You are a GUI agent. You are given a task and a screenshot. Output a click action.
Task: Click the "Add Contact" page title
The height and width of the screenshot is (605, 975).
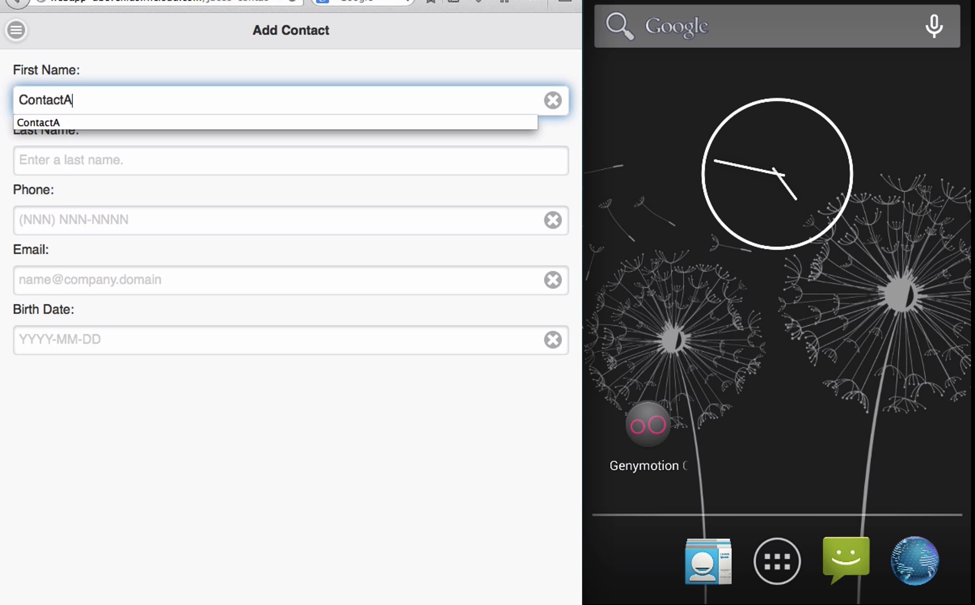coord(291,30)
